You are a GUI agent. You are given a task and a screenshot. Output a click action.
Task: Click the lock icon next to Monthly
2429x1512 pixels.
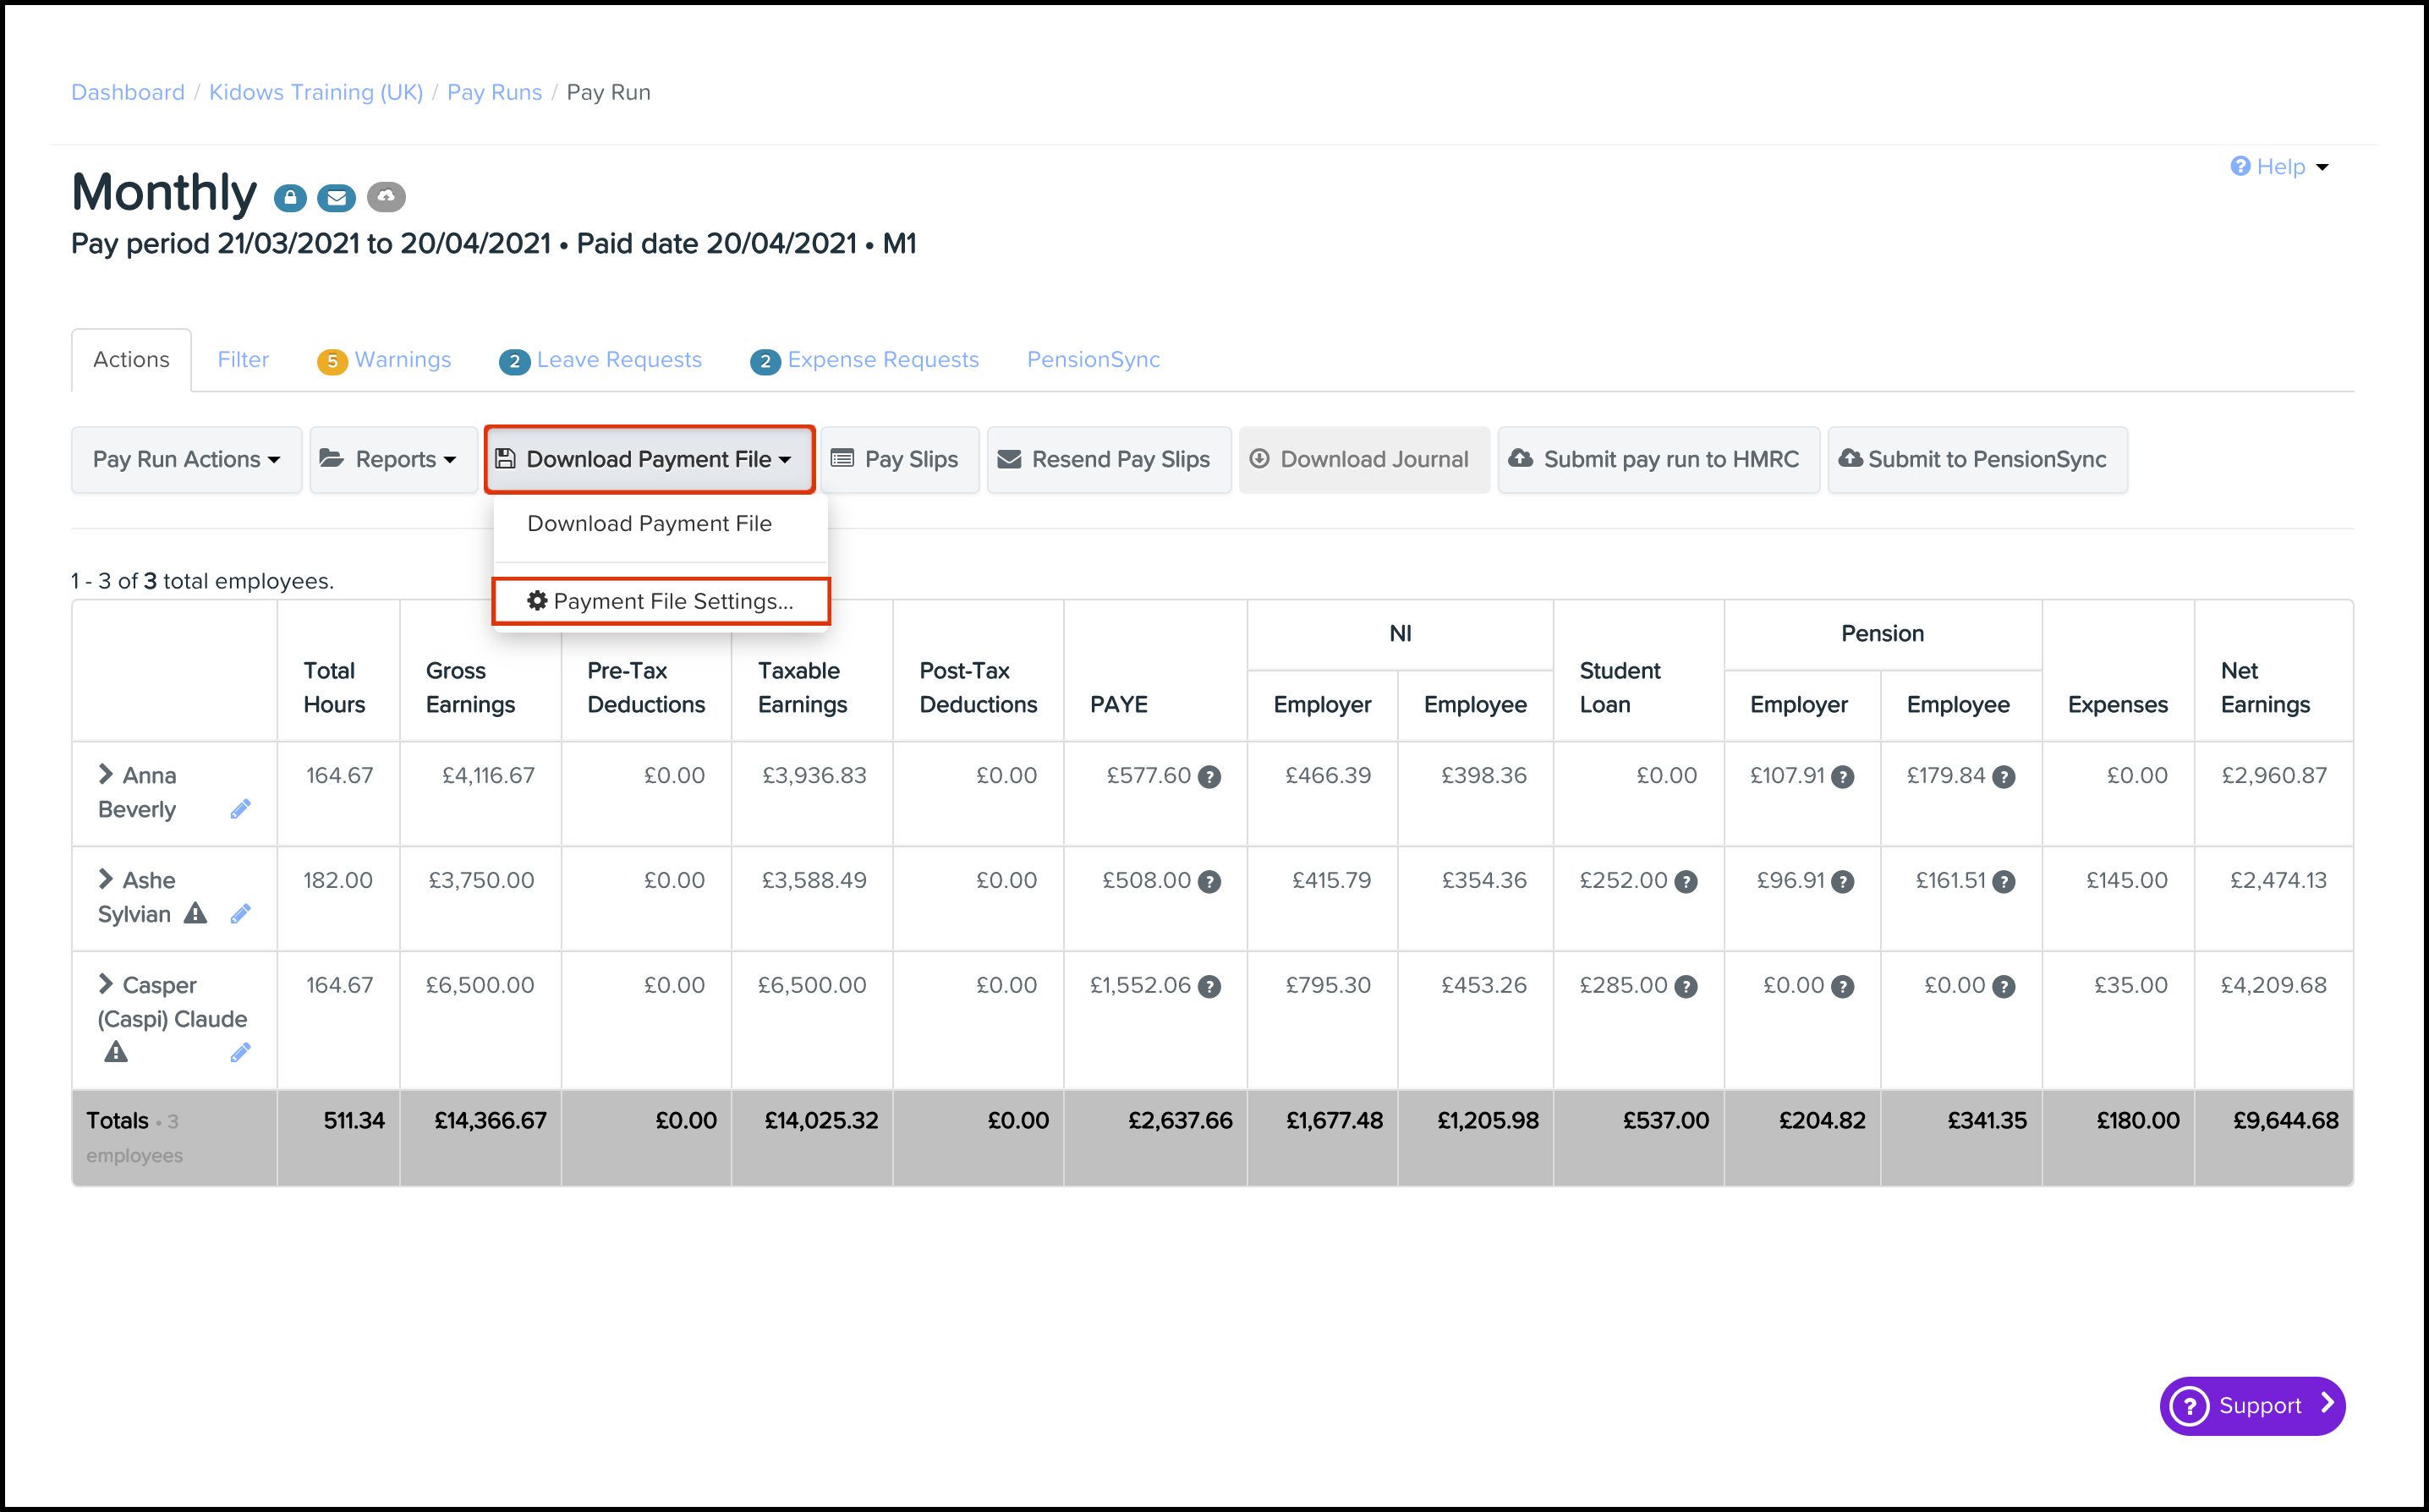[290, 198]
